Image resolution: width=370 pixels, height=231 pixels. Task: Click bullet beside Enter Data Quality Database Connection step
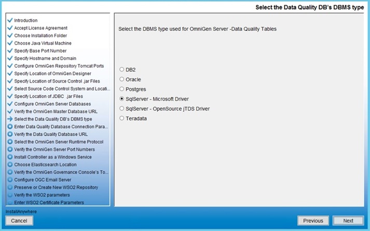[10, 127]
